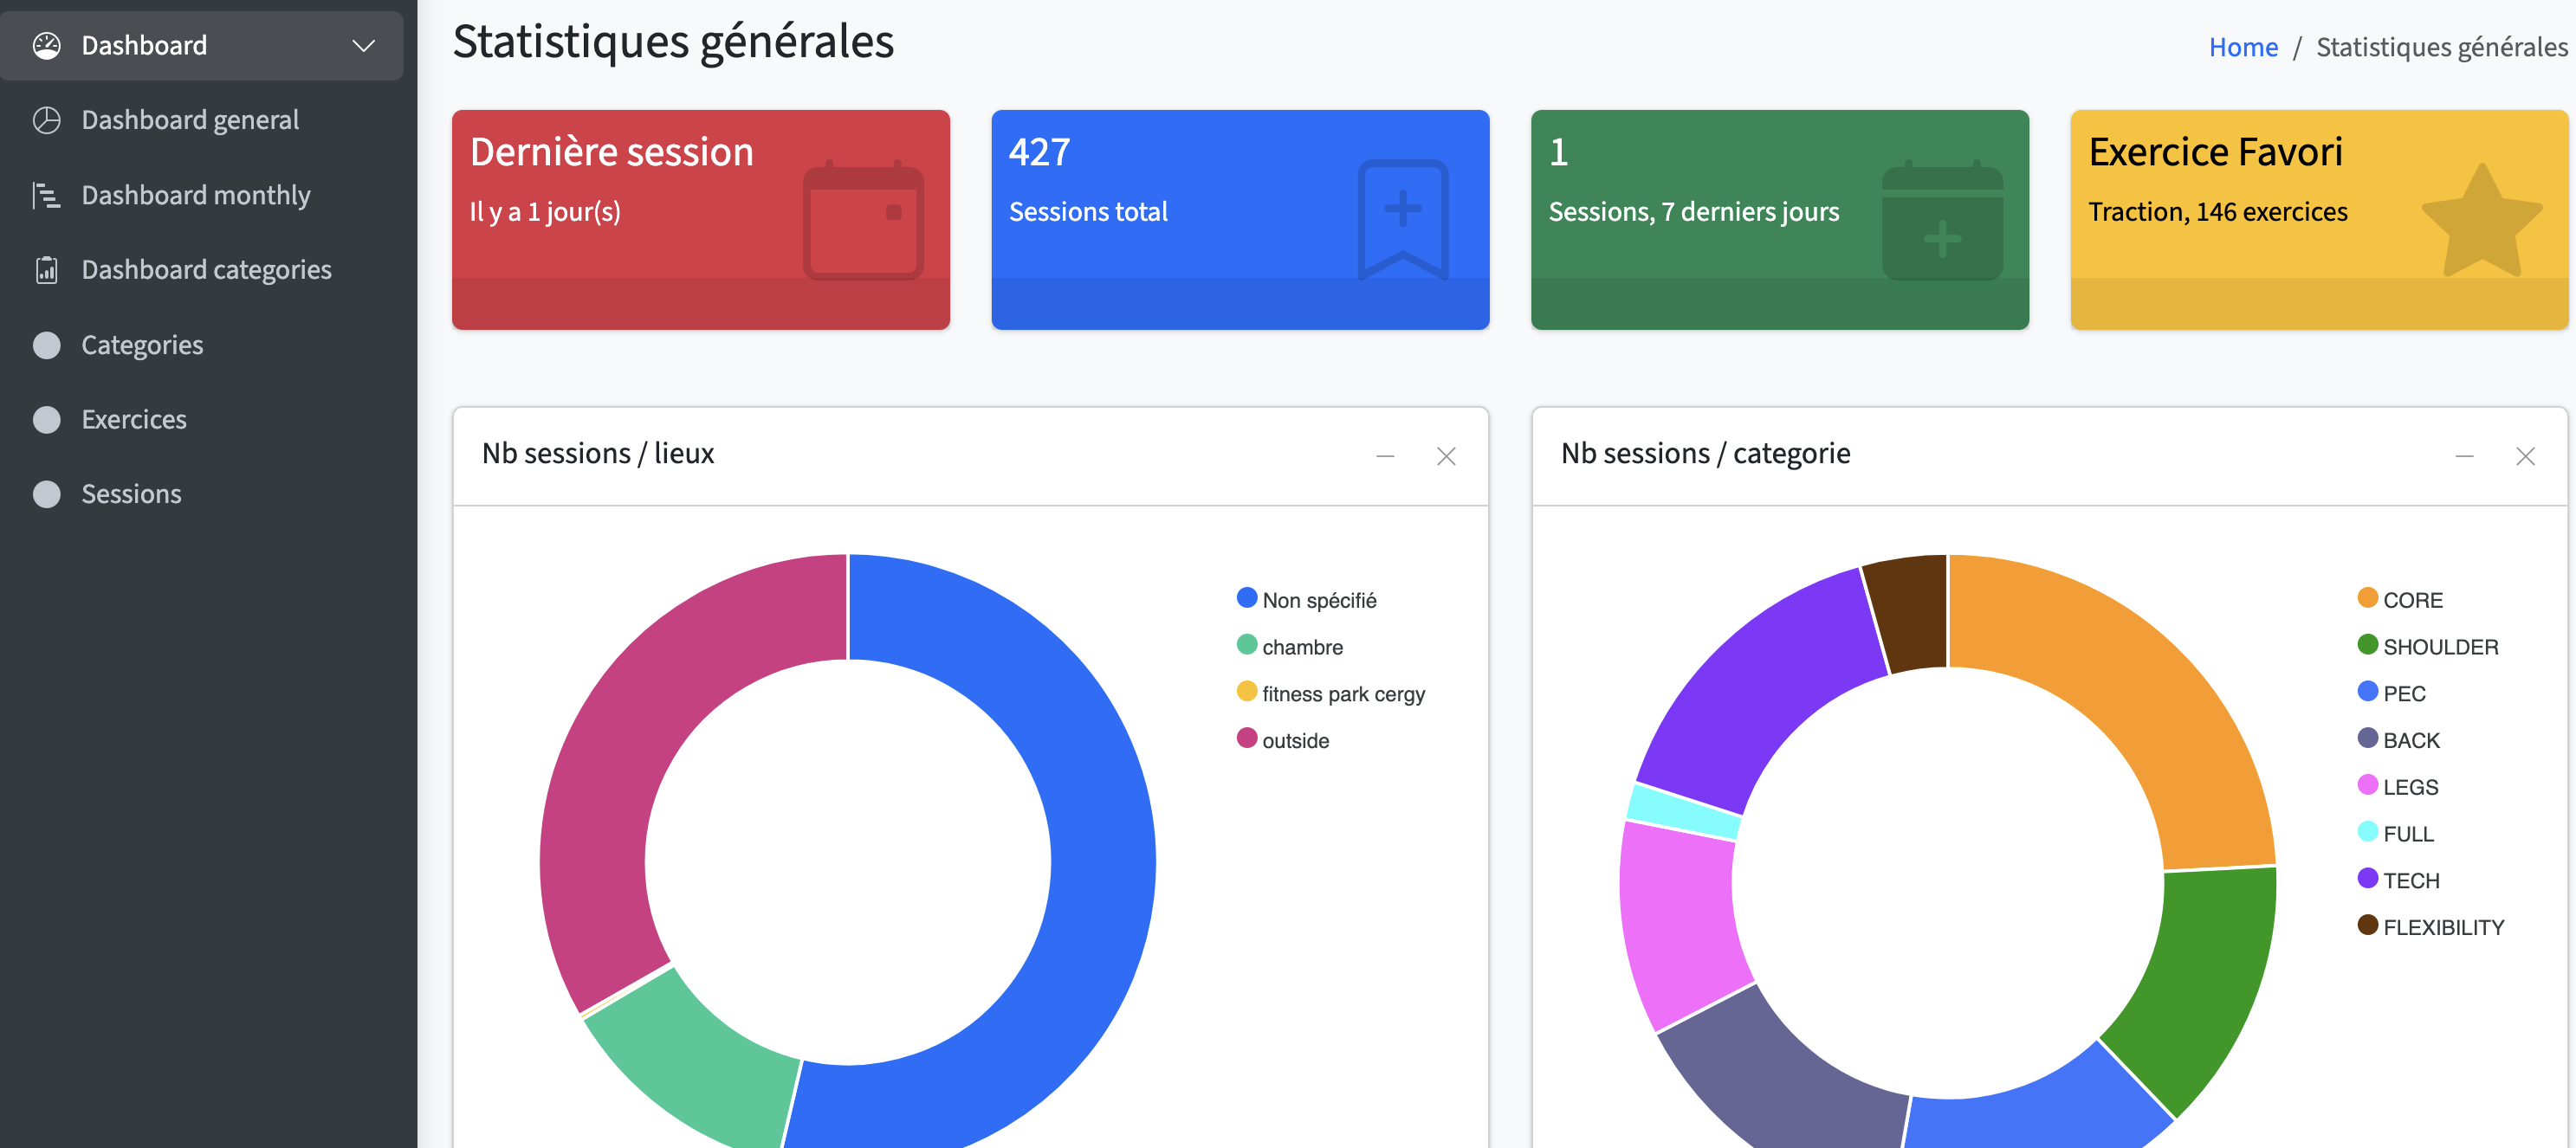The height and width of the screenshot is (1148, 2576).
Task: Click the pie chart icon beside Dashboard general
Action: coord(46,121)
